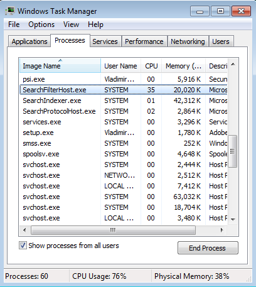This screenshot has height=287, width=256.
Task: Click the CPU value 35
Action: tap(151, 90)
